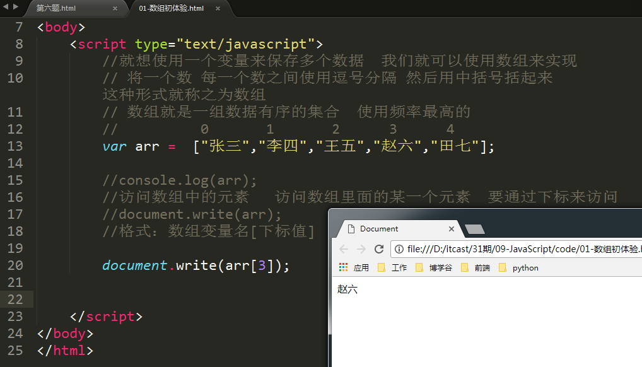
Task: Click the 赵六 output text in browser
Action: pos(347,289)
